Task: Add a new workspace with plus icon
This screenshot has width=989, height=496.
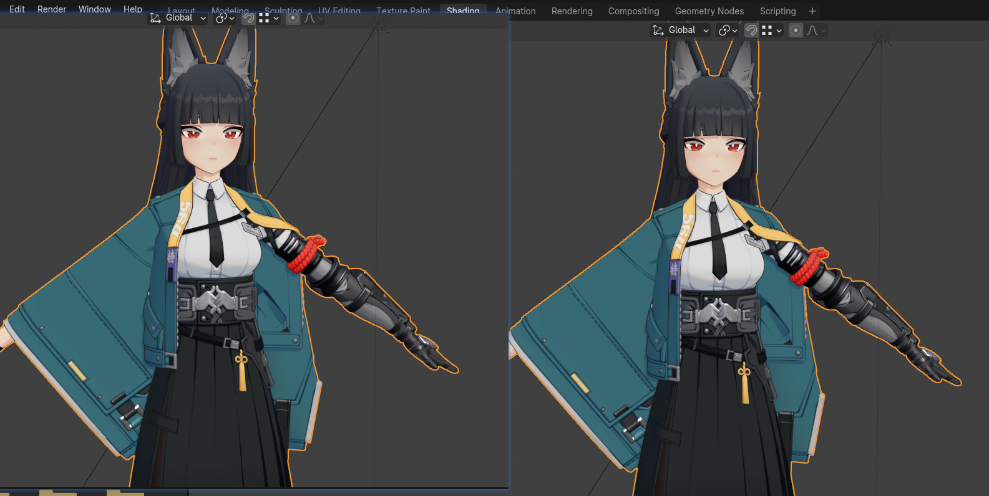Action: click(812, 11)
